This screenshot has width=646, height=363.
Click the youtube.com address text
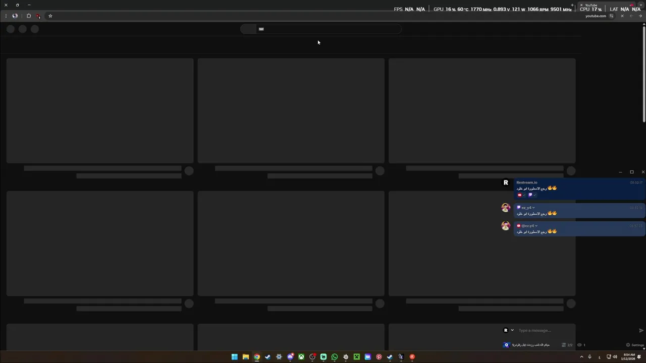596,16
